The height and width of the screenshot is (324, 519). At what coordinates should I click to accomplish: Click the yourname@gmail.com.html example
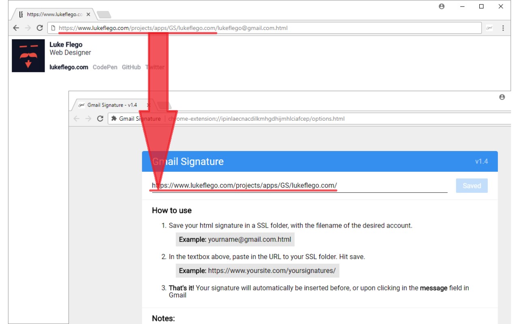(x=235, y=239)
